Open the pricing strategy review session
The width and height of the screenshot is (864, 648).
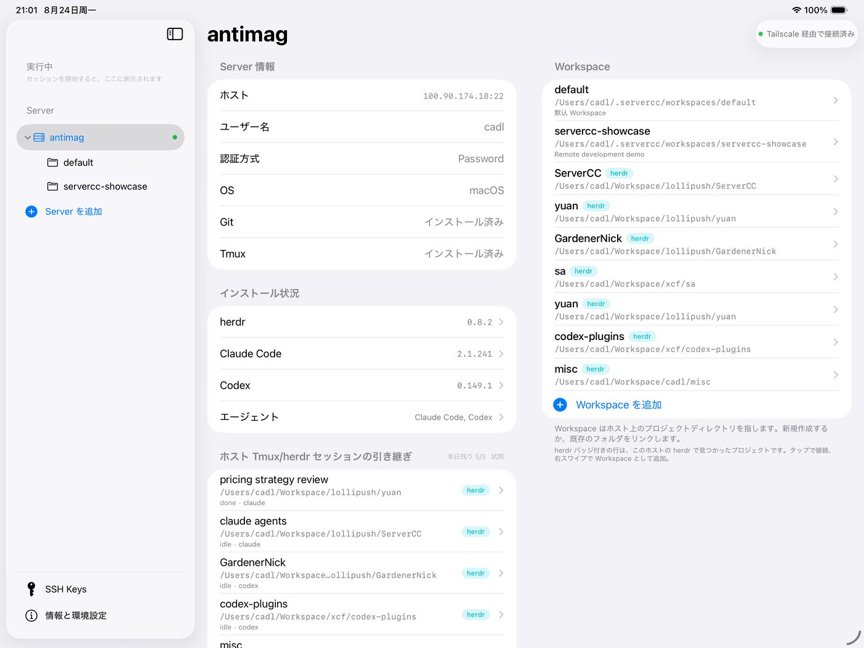coord(362,491)
